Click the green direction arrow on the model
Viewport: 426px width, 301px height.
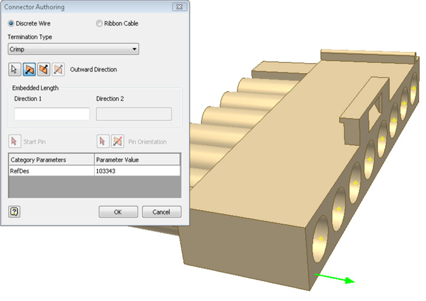(334, 279)
